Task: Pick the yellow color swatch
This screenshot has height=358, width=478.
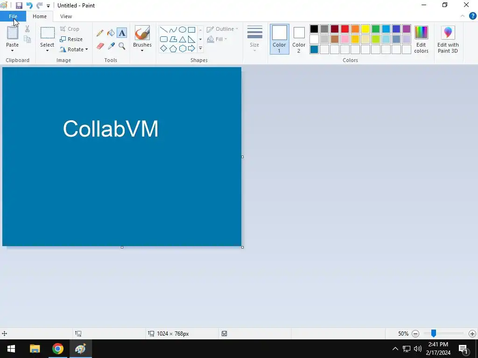Action: click(365, 29)
